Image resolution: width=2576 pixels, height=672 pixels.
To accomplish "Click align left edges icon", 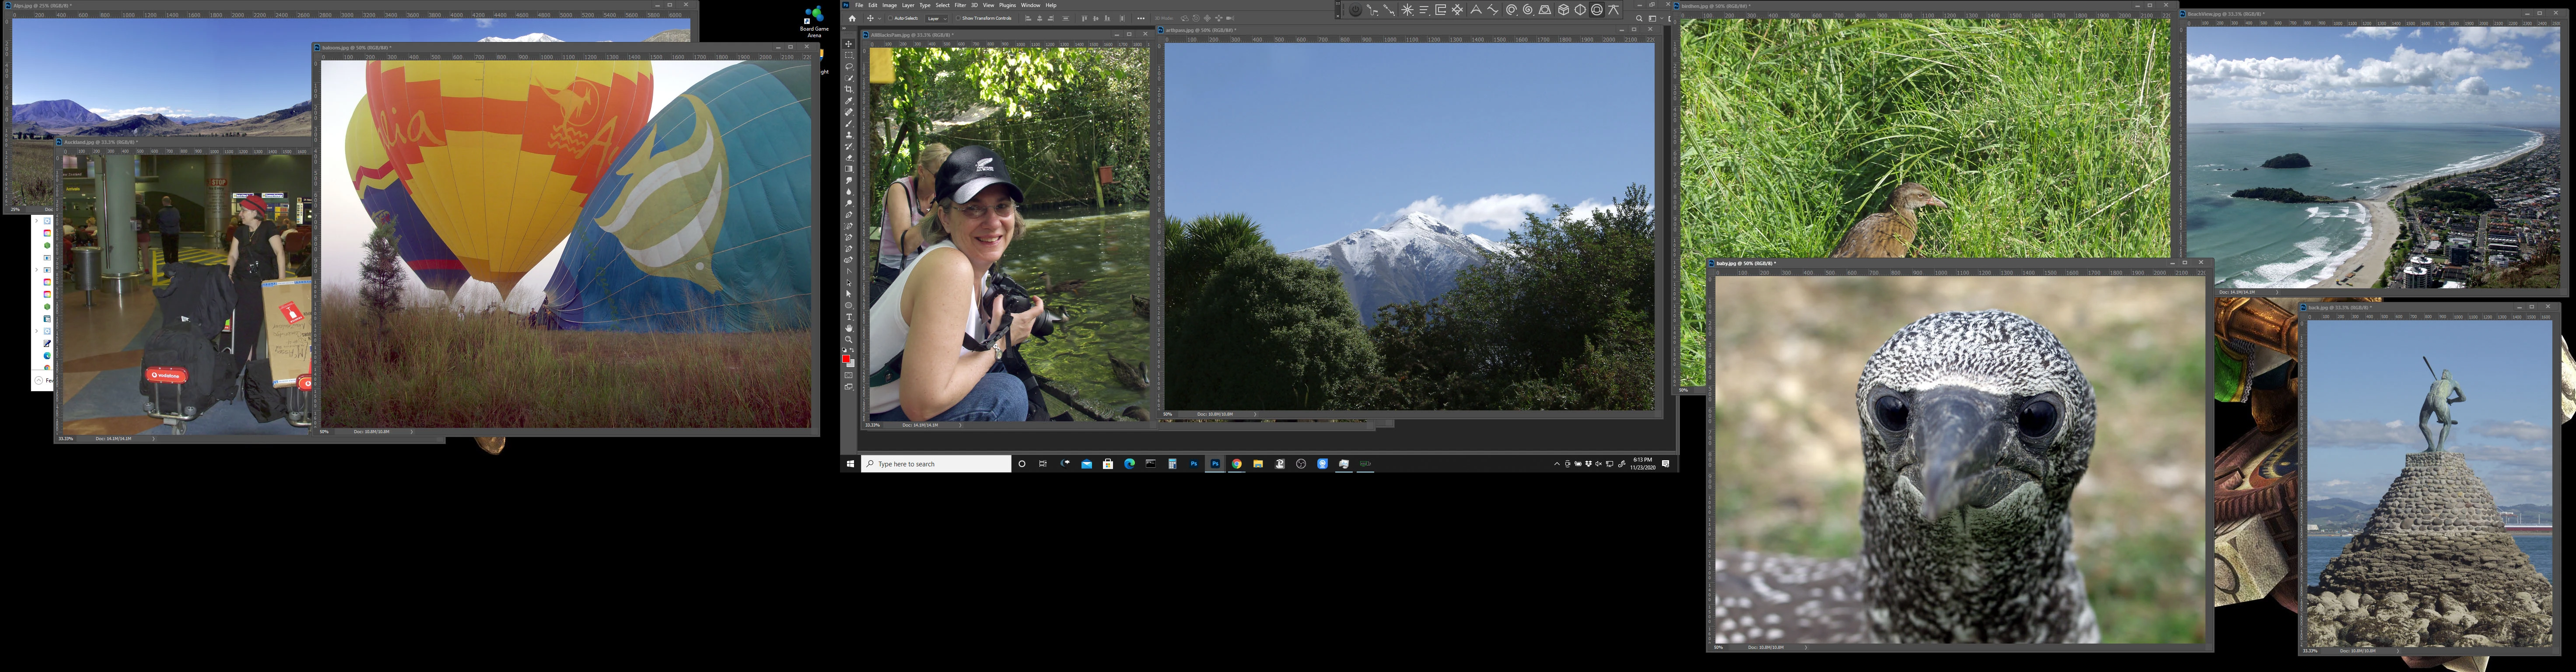I will (1028, 18).
